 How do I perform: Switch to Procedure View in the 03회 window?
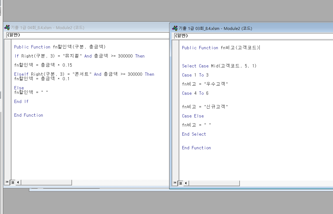point(175,183)
